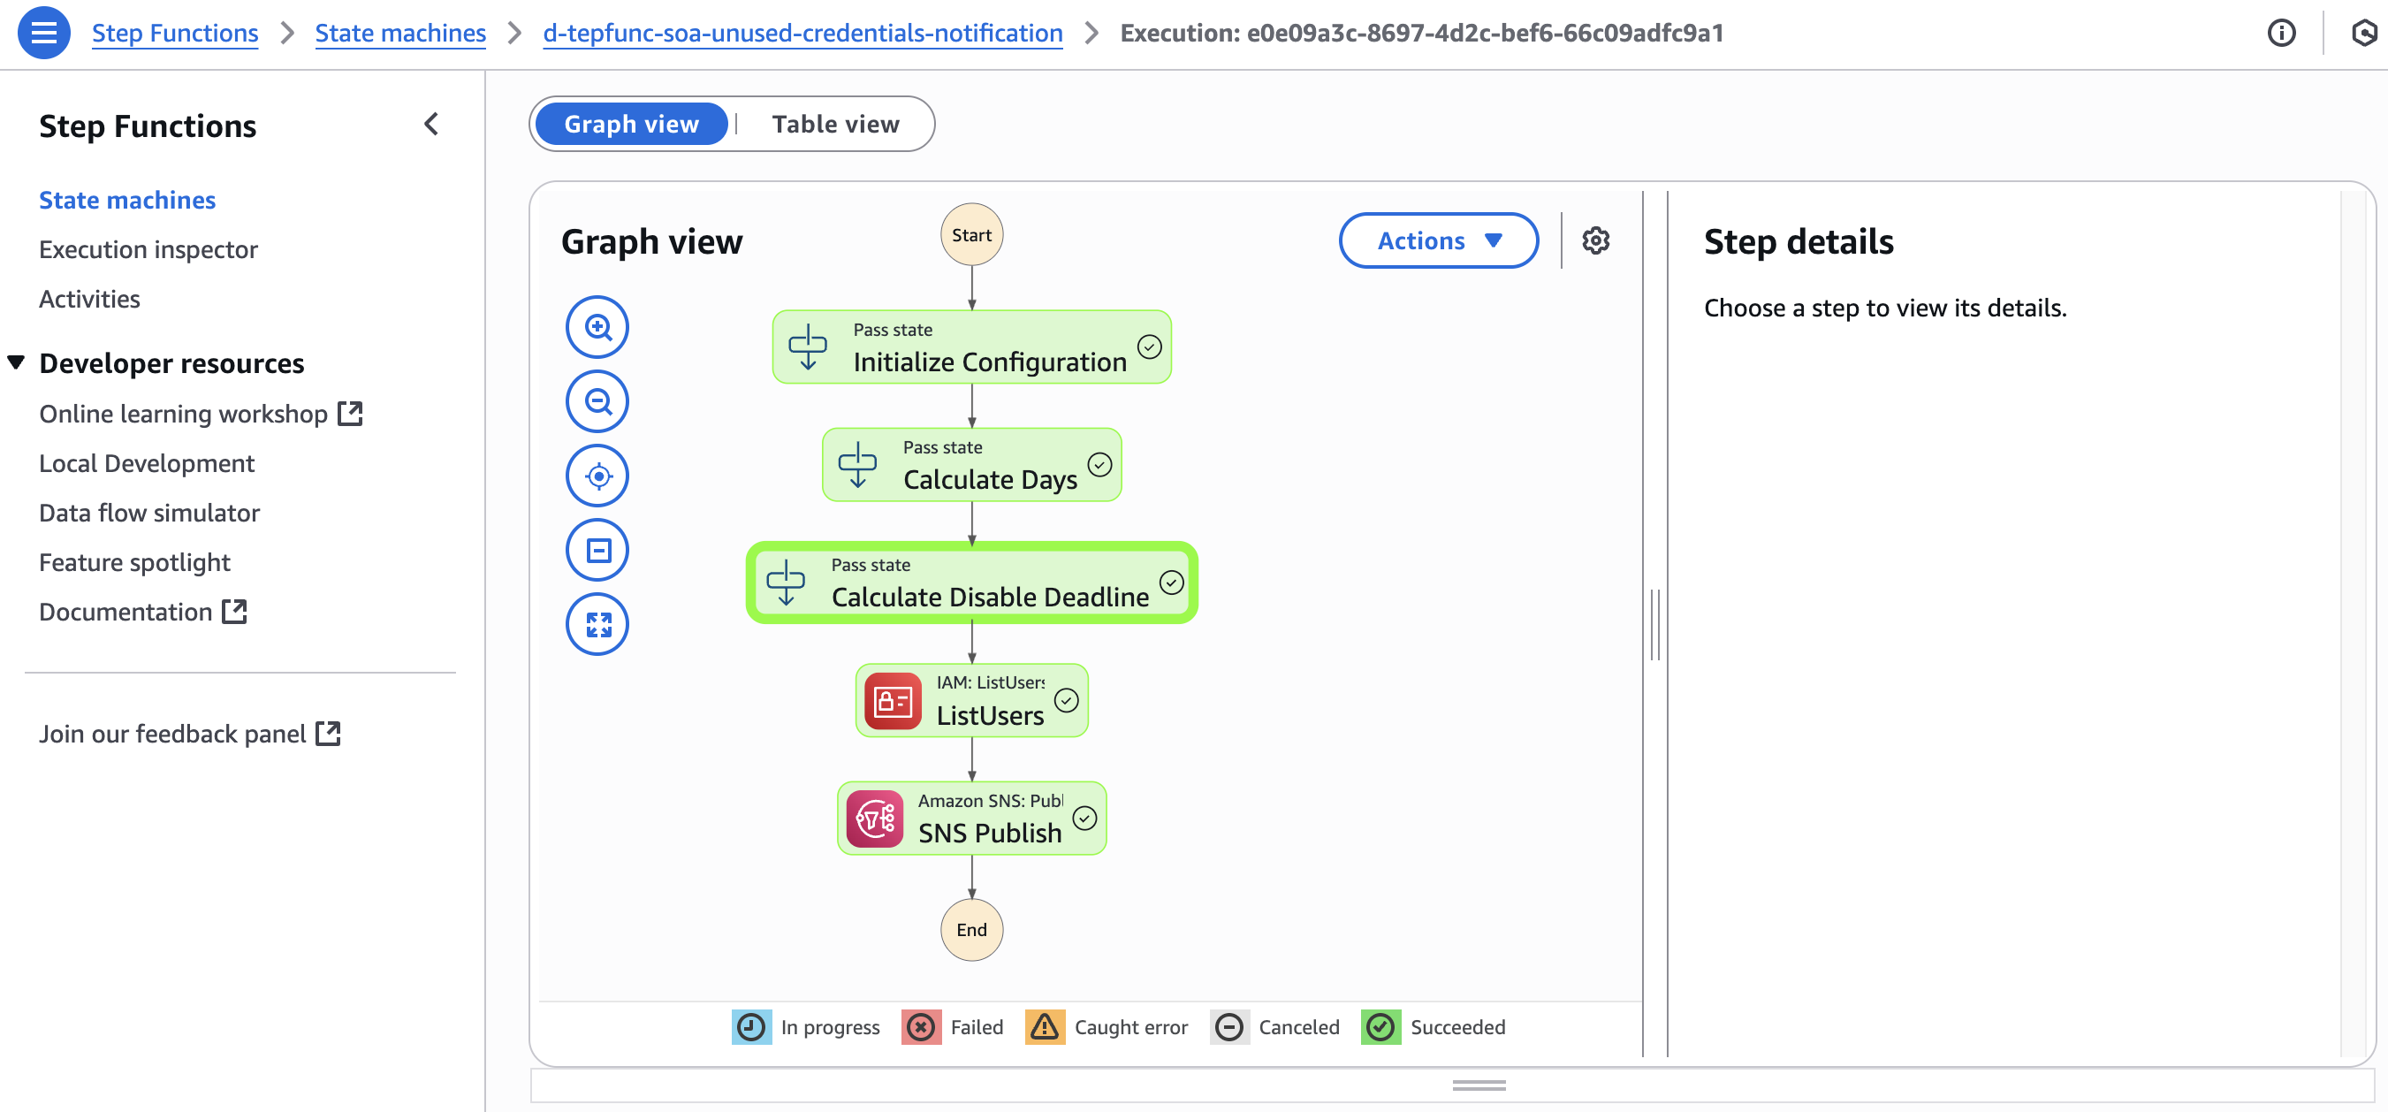Click the zoom in graph icon
The height and width of the screenshot is (1112, 2388).
click(597, 327)
